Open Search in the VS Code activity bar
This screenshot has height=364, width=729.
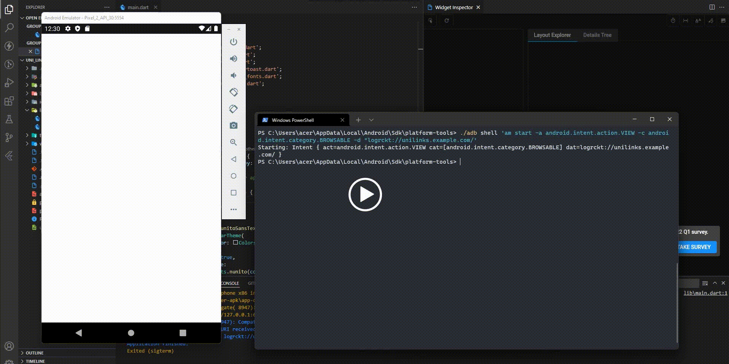coord(9,27)
